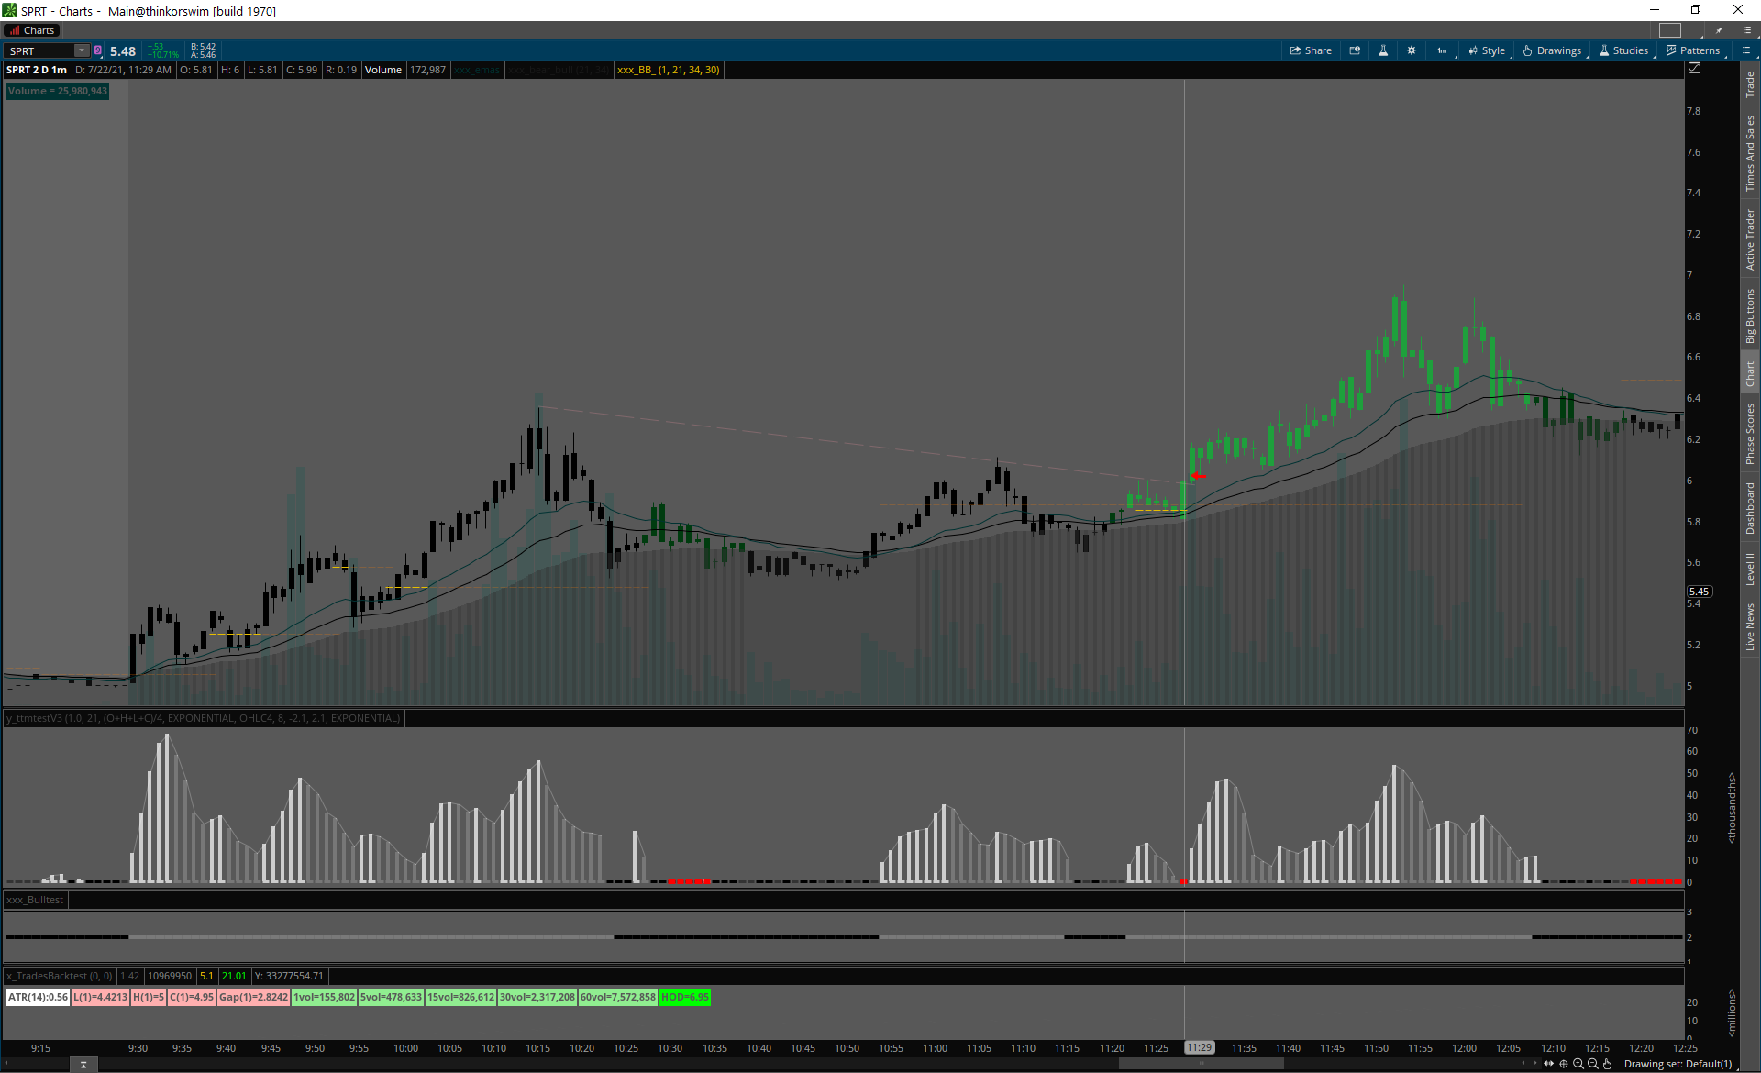Open the Studies menu

(x=1623, y=50)
